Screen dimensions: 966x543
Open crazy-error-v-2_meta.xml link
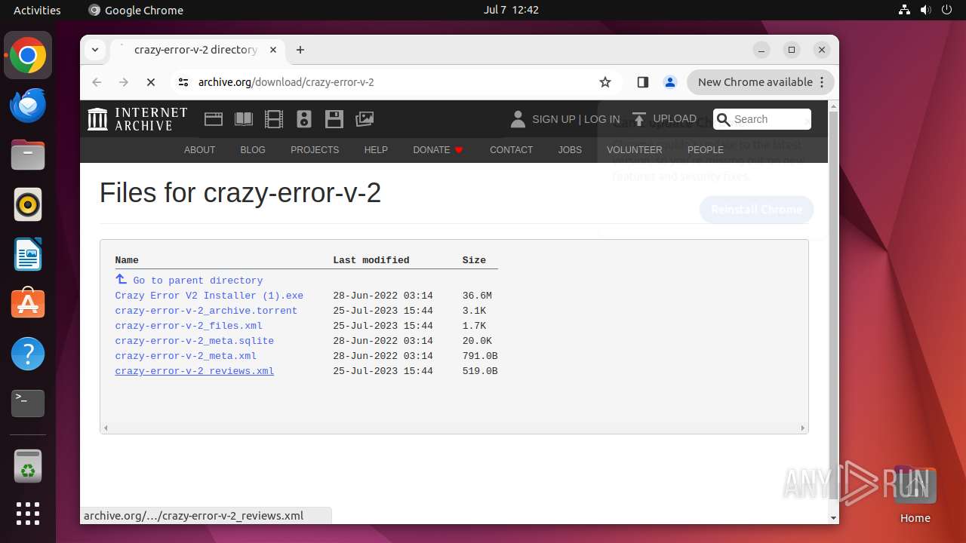pos(186,356)
